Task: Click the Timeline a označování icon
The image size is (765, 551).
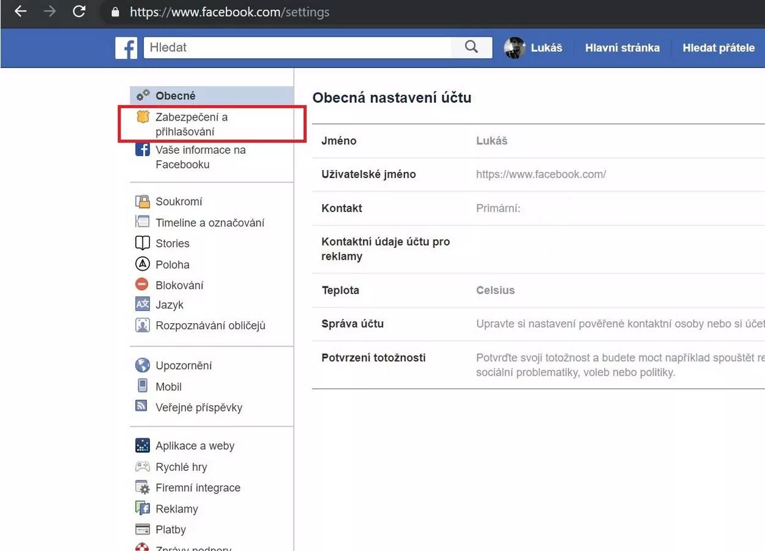Action: coord(143,222)
